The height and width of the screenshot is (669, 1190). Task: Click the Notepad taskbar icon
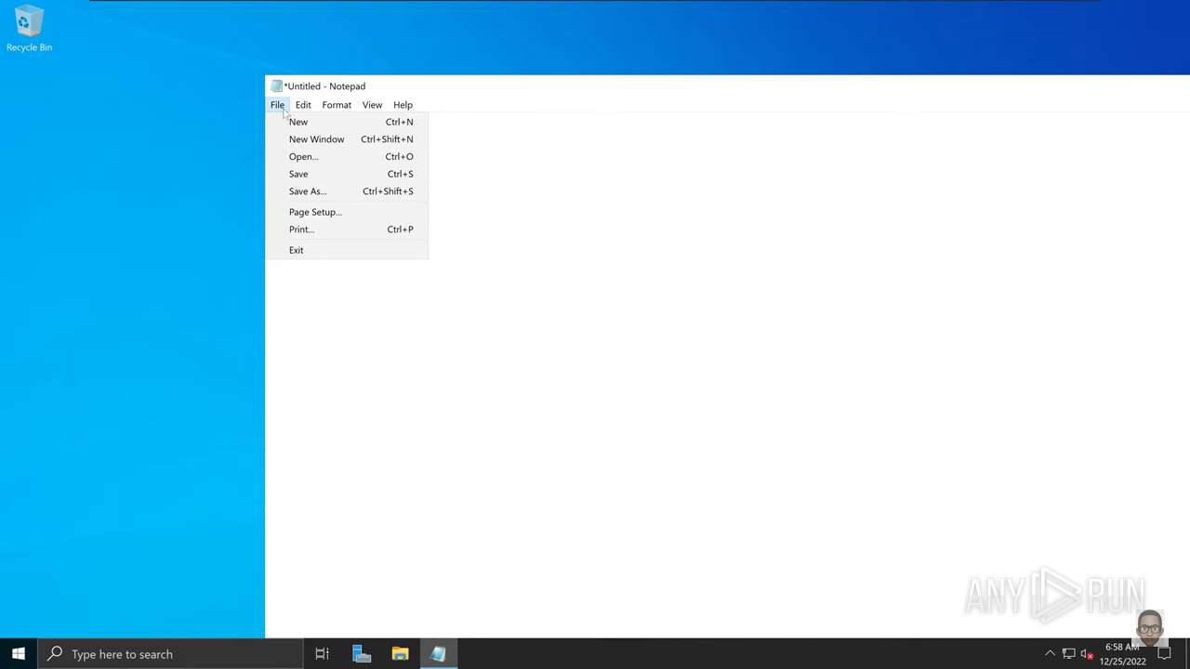438,654
